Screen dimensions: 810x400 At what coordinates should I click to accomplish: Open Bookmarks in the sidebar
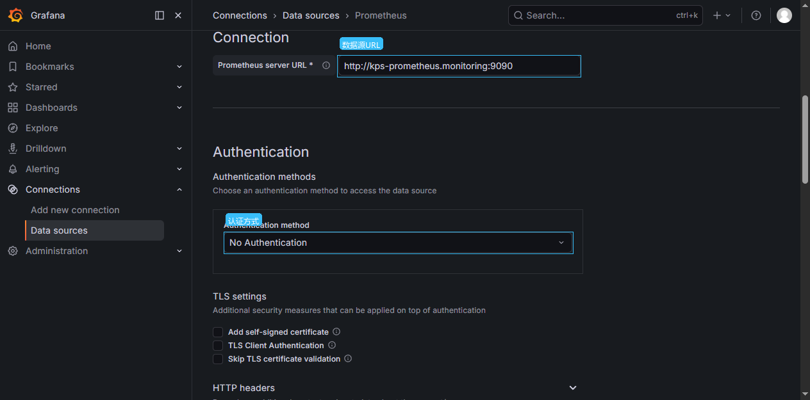[x=50, y=67]
